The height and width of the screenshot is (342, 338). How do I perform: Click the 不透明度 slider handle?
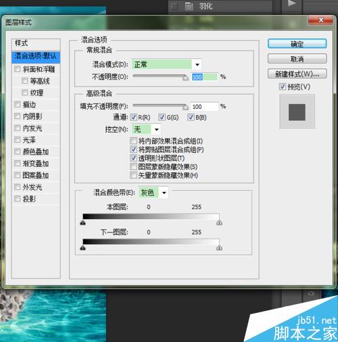(x=185, y=78)
